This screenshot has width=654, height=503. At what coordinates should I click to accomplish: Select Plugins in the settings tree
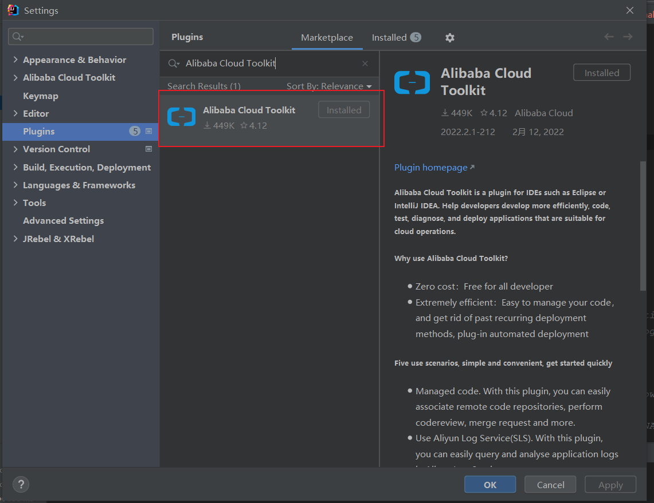coord(81,132)
